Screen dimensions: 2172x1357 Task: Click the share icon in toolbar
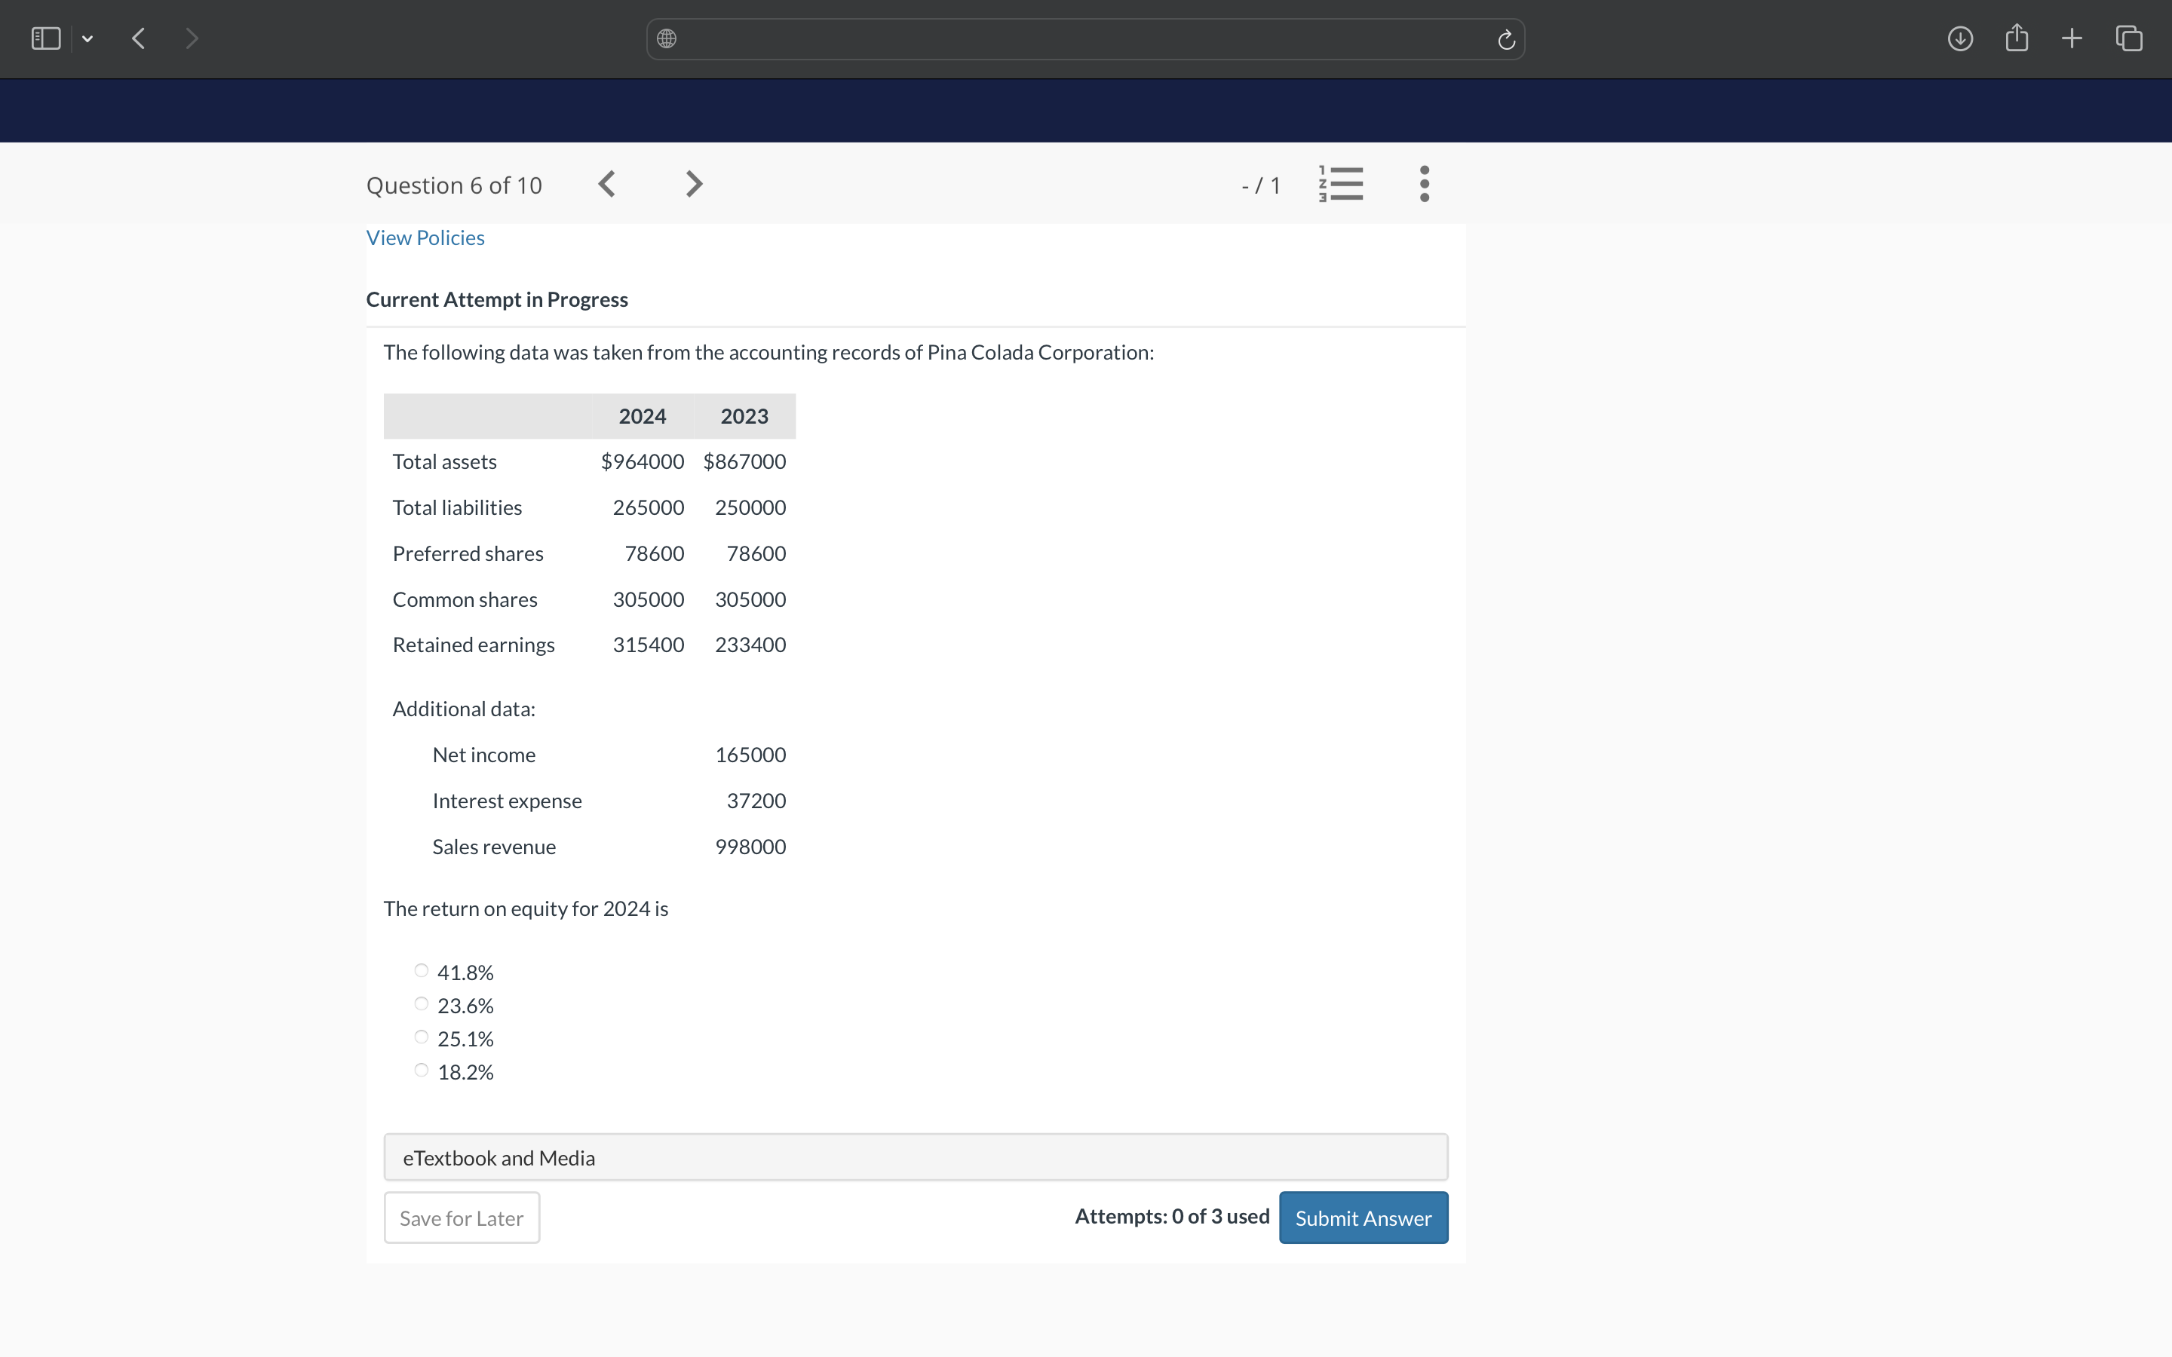click(2016, 38)
